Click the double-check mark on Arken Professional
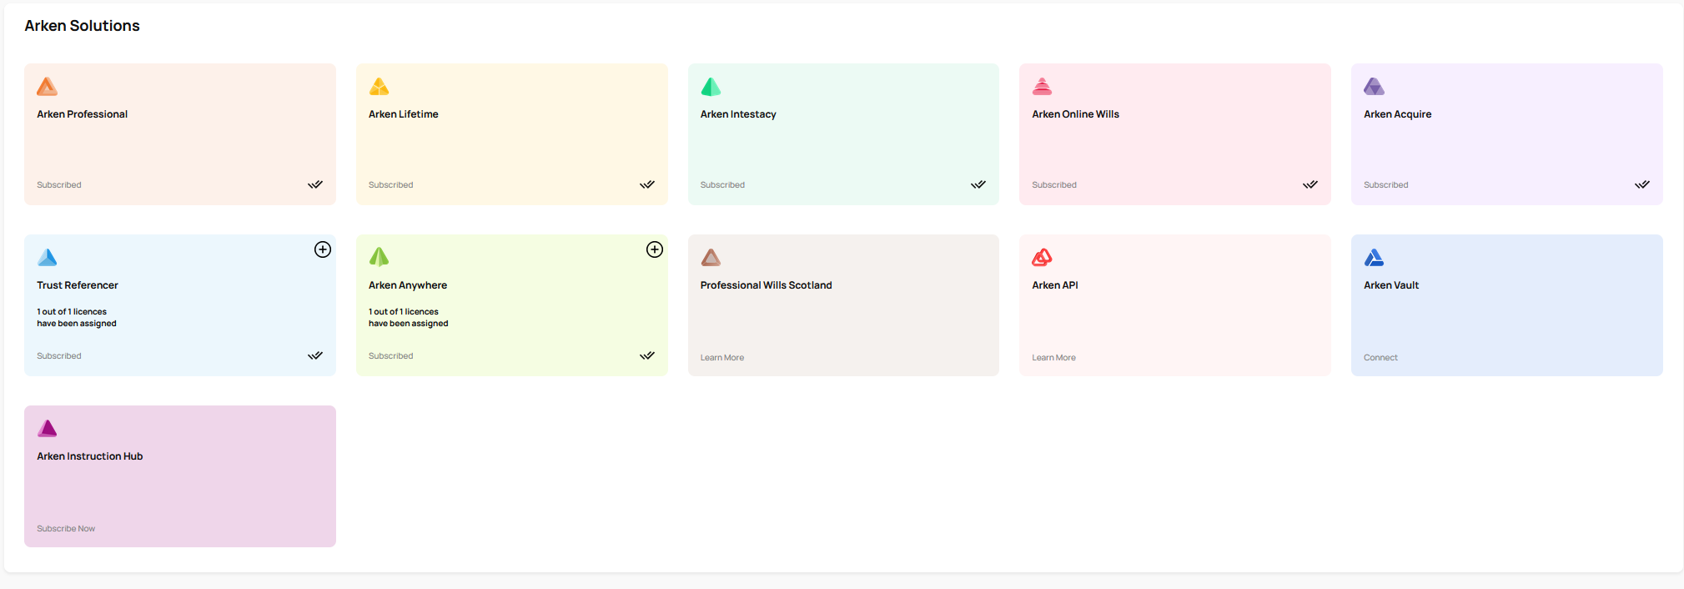The height and width of the screenshot is (589, 1684). click(x=315, y=185)
